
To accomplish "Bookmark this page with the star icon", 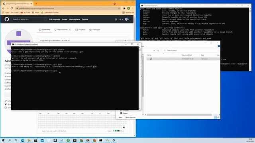I will [119, 8].
